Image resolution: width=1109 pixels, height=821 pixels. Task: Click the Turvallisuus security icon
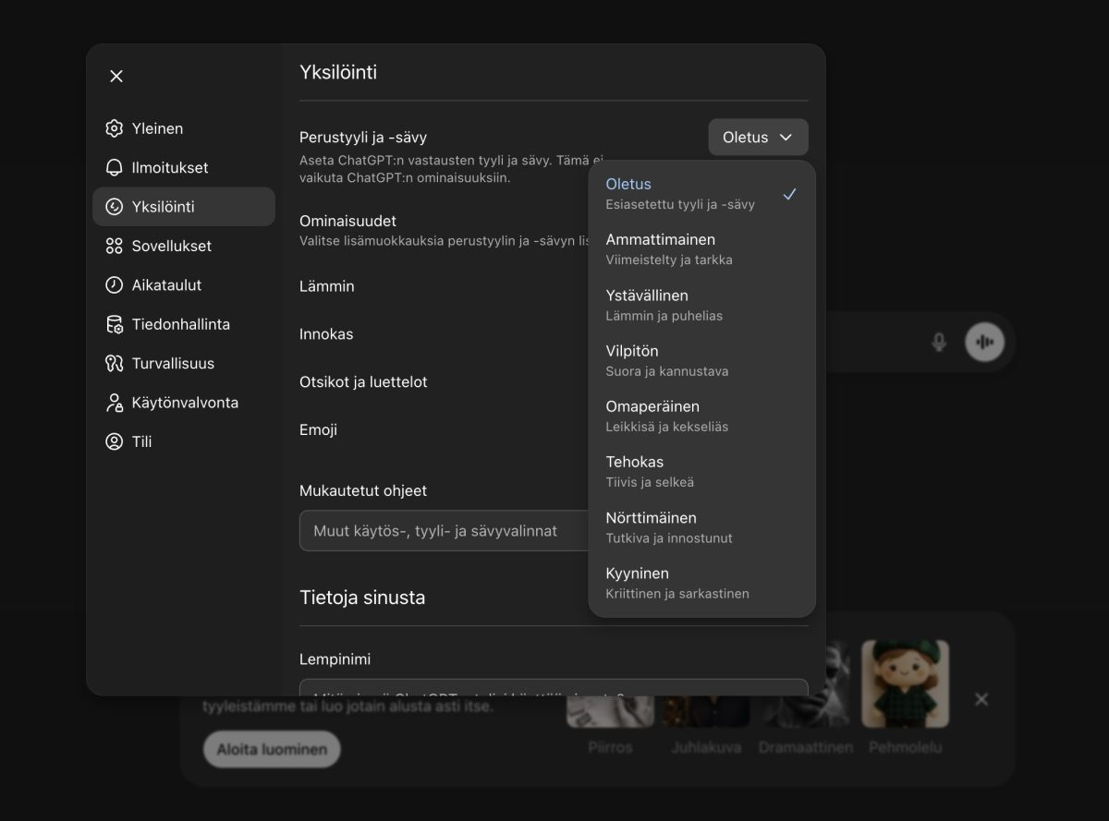click(115, 363)
